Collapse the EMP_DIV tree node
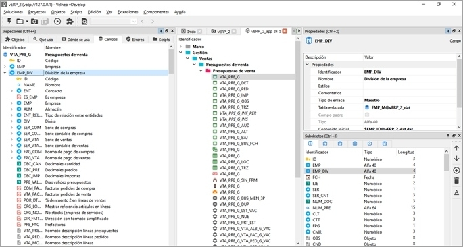This screenshot has width=463, height=247. click(5, 73)
